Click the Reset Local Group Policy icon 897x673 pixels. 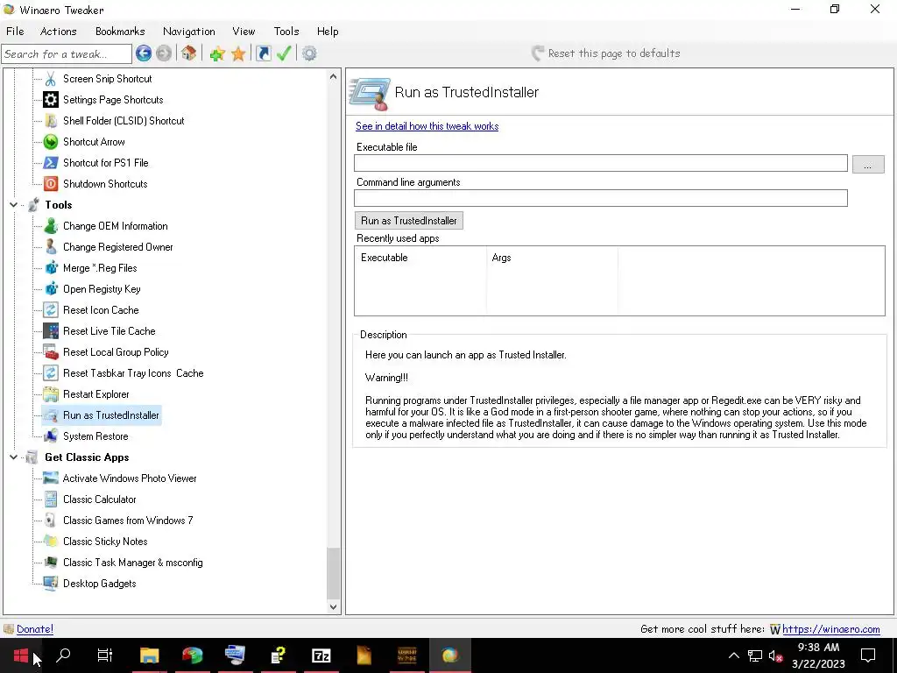pyautogui.click(x=51, y=352)
